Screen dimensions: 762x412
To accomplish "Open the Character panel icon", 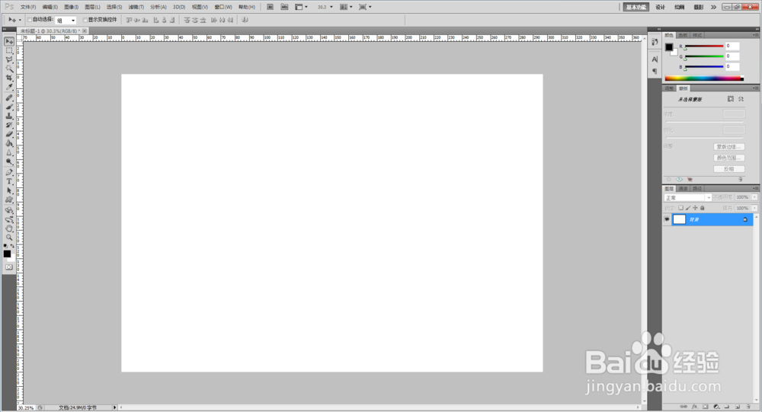I will coord(655,59).
